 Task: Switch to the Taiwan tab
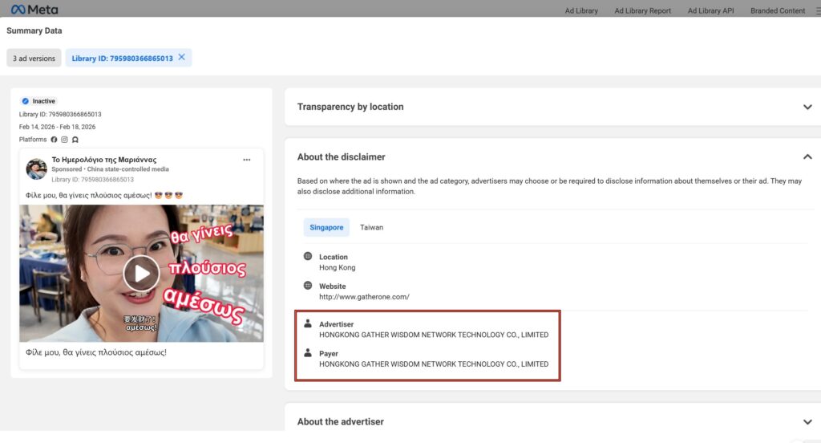[371, 227]
